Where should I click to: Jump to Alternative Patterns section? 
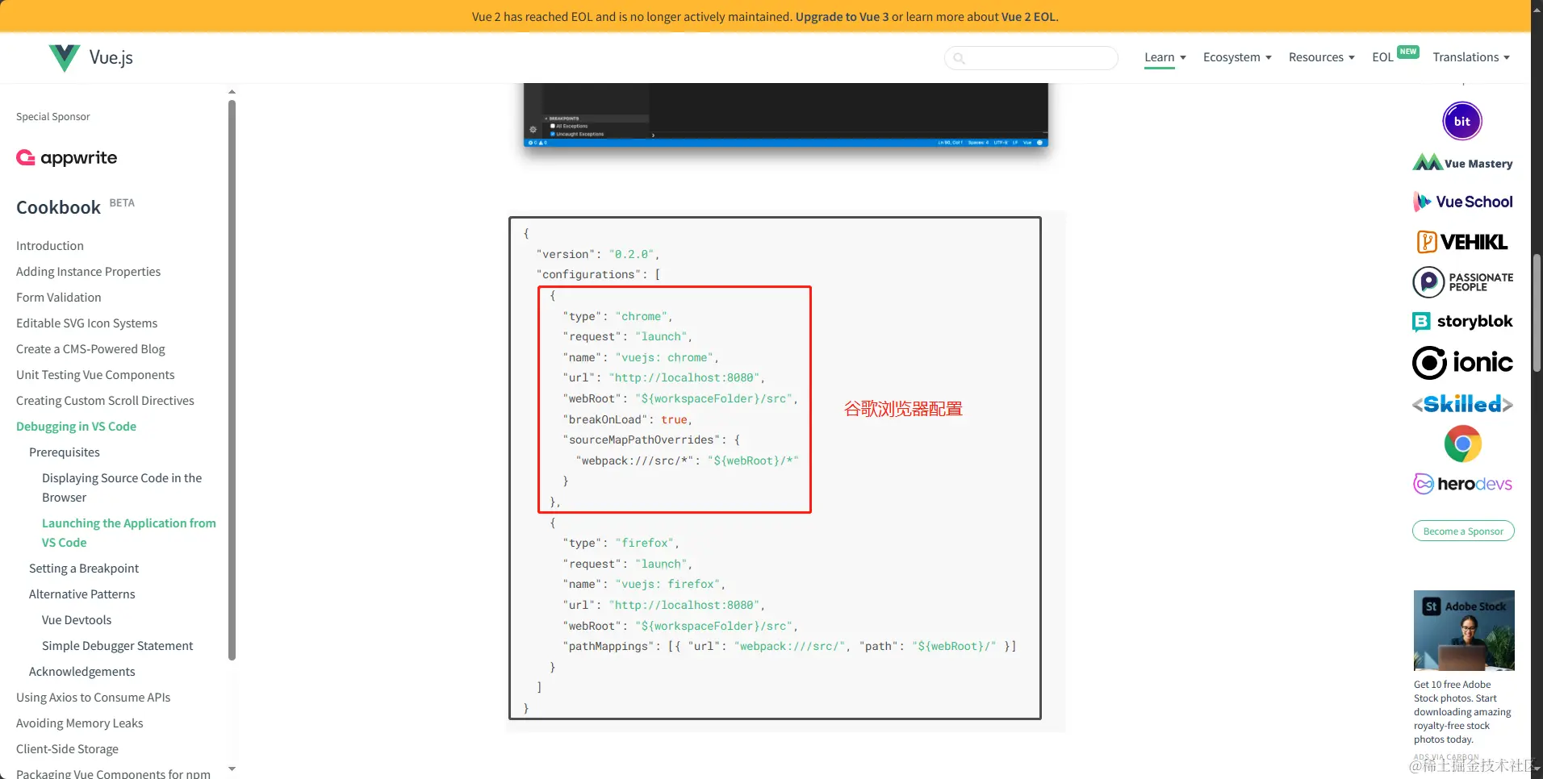(82, 594)
